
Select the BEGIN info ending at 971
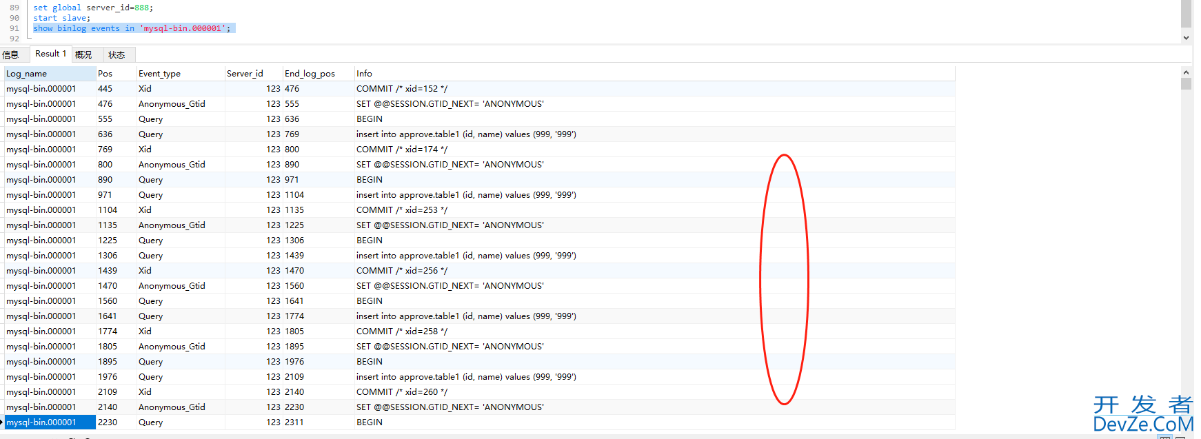[x=654, y=180]
